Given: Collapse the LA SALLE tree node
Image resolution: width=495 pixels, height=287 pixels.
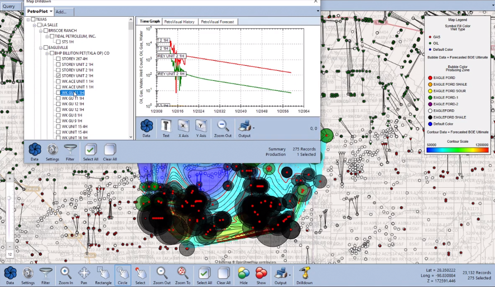Looking at the screenshot, I should (x=35, y=25).
